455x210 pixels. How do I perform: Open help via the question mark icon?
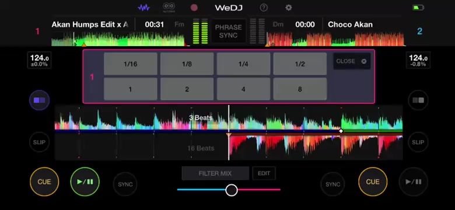264,8
